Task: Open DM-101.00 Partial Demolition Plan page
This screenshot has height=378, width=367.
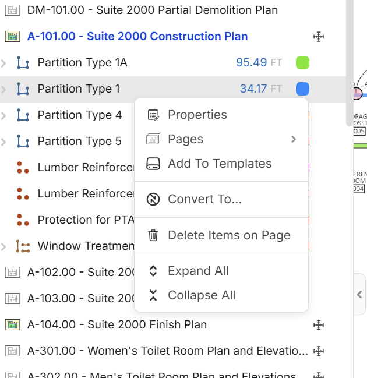Action: (x=153, y=10)
